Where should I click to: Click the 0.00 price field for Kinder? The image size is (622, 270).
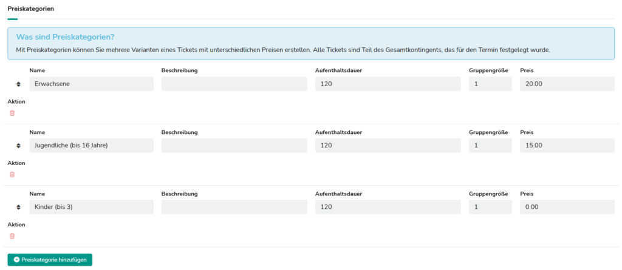(x=567, y=208)
